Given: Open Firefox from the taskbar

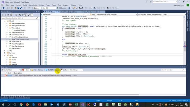Looking at the screenshot, I should 27,104.
